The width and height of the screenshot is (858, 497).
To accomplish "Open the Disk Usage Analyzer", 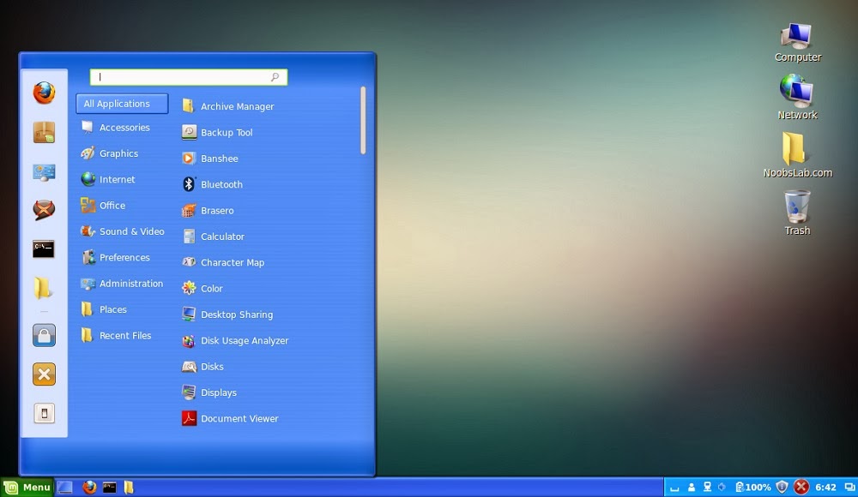I will pos(243,340).
